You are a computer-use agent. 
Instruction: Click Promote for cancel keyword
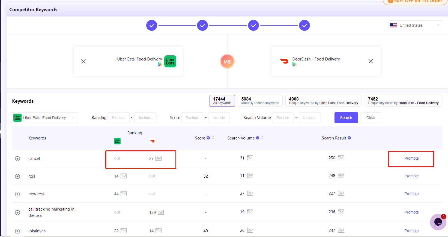point(411,158)
